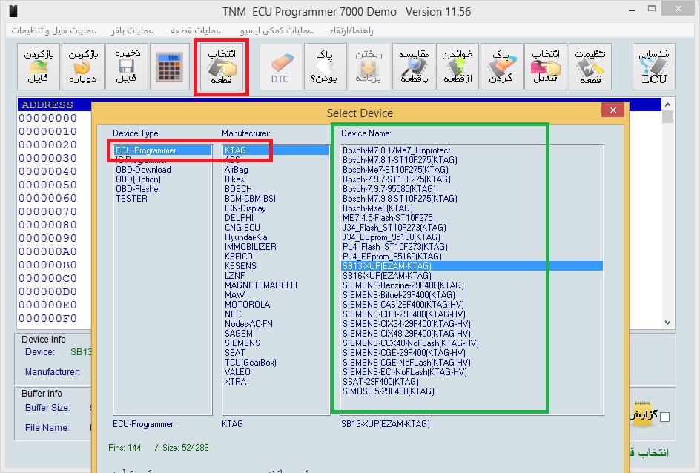Open the عملیات کمکی ایسیو menu

[276, 30]
